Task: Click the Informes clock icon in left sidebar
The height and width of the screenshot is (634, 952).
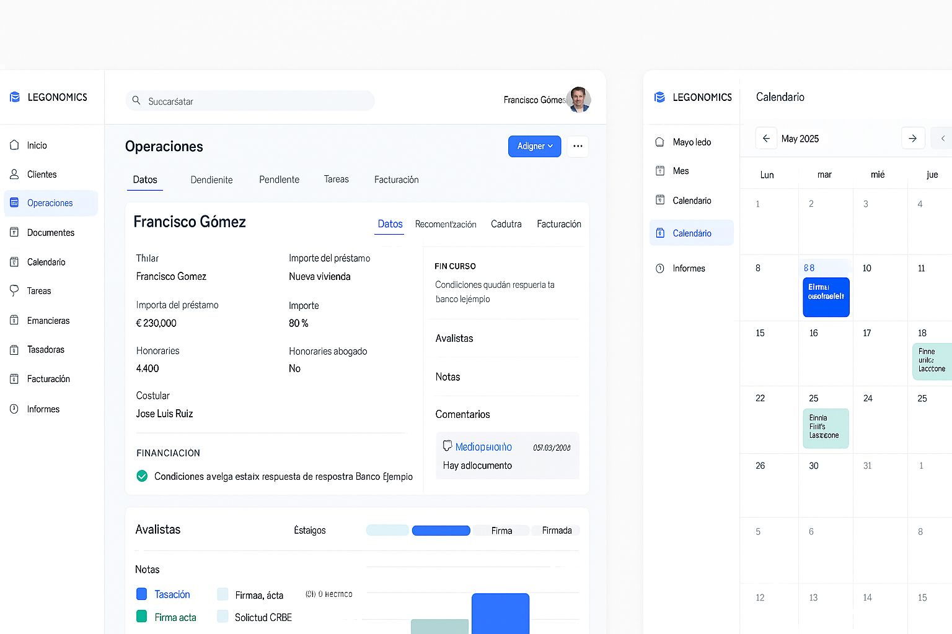Action: (14, 409)
